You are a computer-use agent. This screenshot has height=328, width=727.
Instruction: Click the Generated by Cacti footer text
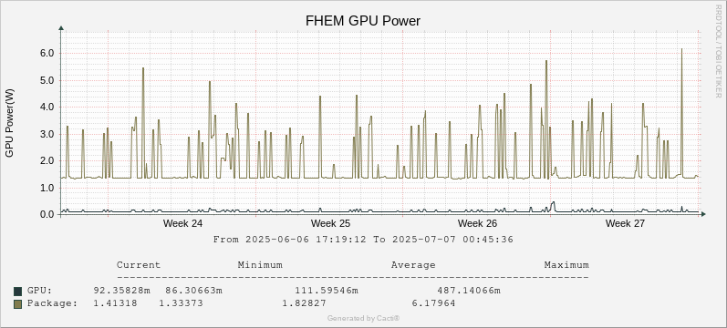(363, 318)
